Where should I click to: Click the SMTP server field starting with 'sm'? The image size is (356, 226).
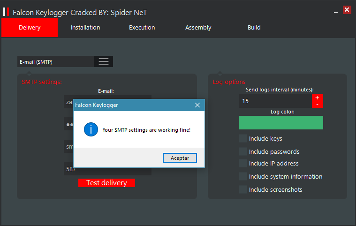(68, 147)
